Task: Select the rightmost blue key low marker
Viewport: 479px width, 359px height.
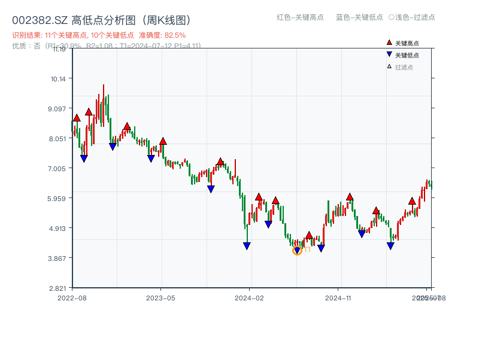Action: [390, 246]
